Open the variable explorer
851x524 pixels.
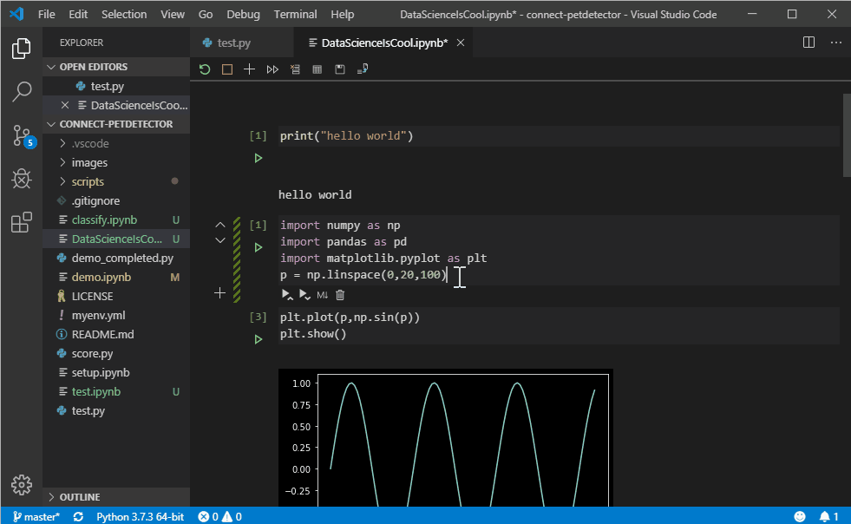pyautogui.click(x=317, y=69)
